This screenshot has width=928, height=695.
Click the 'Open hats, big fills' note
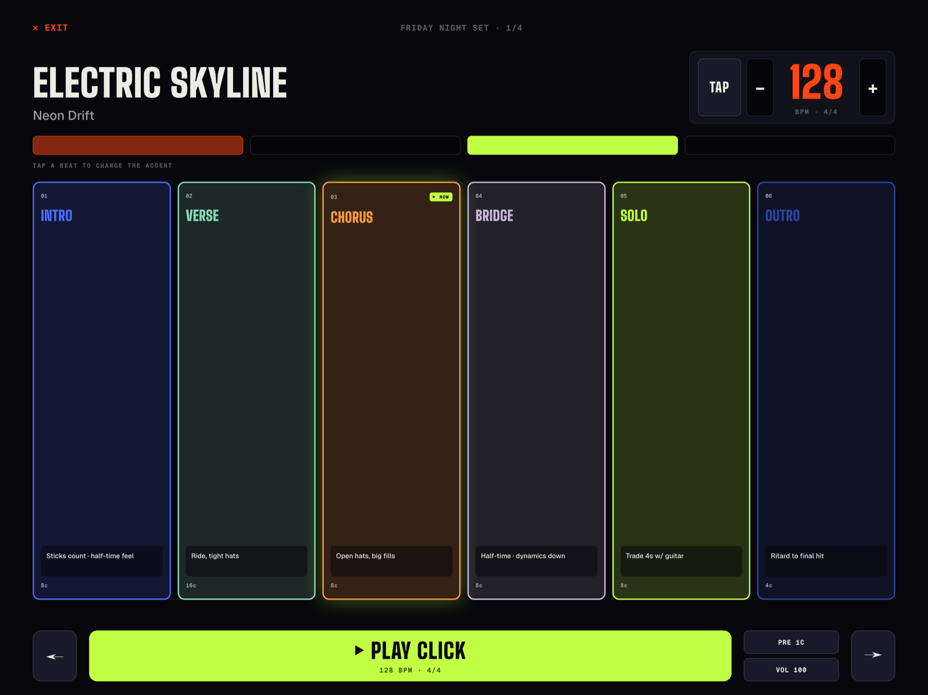[x=391, y=561]
